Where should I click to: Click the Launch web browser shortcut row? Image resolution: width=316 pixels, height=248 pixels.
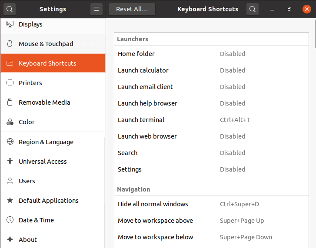point(211,136)
